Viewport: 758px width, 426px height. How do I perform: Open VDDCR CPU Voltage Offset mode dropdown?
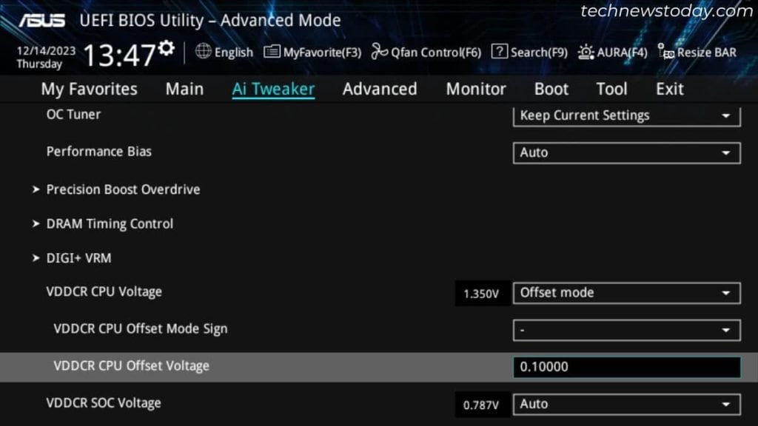(x=626, y=293)
